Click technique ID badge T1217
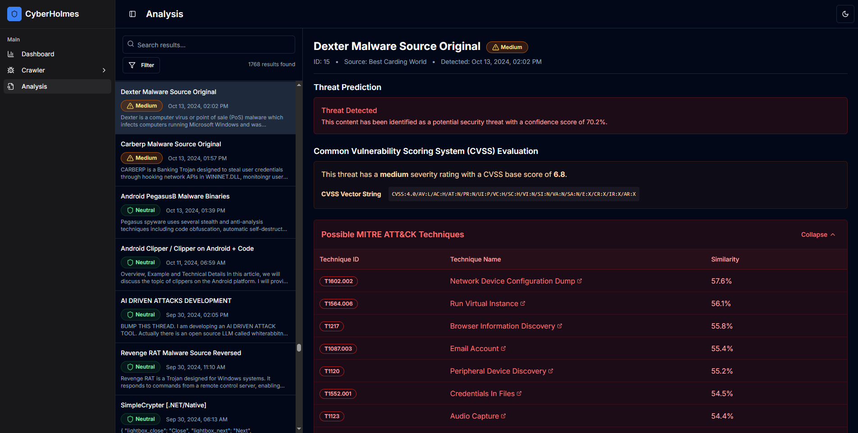 click(332, 326)
